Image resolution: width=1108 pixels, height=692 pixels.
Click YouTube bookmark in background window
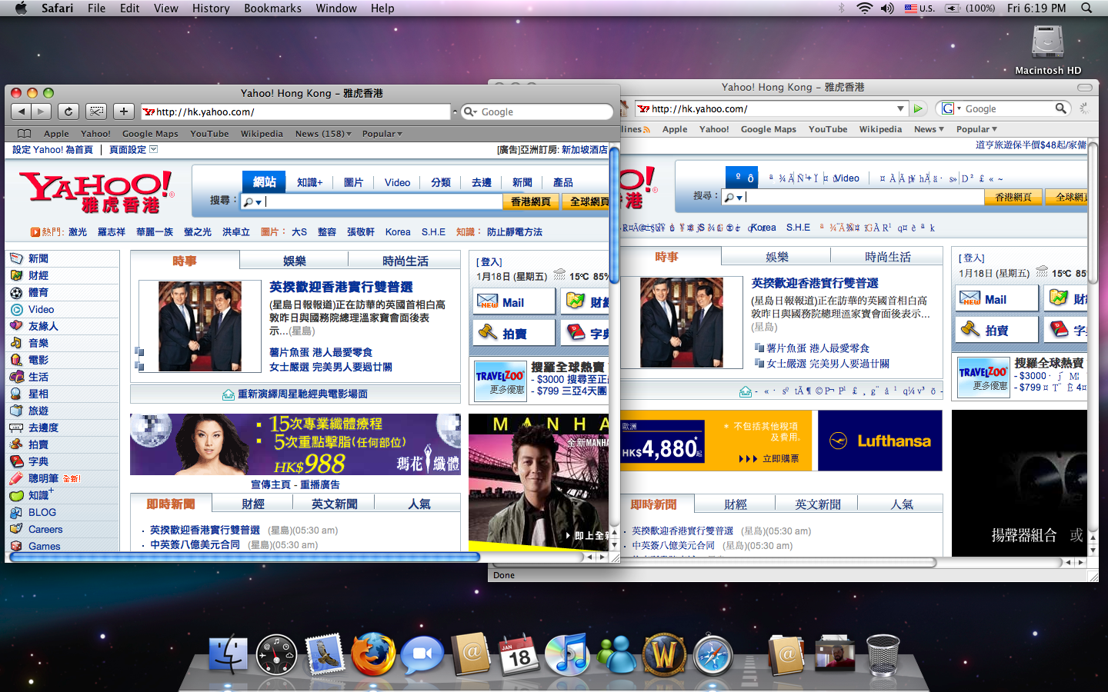[828, 129]
